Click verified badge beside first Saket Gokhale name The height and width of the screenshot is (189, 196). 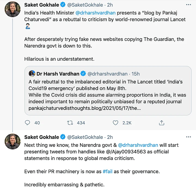(63, 5)
